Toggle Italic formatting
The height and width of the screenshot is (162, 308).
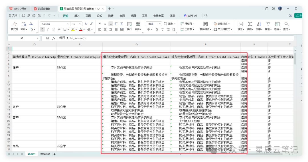point(48,29)
